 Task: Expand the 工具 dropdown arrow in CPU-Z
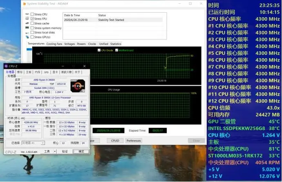[55, 151]
